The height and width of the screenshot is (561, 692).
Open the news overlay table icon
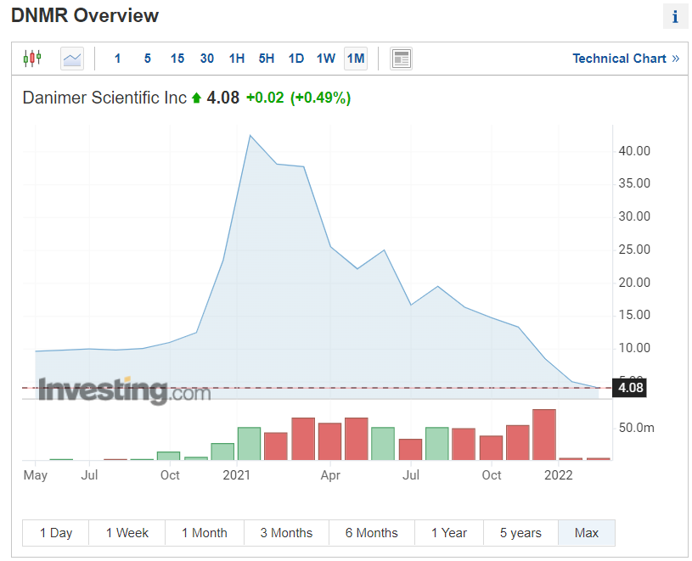(401, 59)
